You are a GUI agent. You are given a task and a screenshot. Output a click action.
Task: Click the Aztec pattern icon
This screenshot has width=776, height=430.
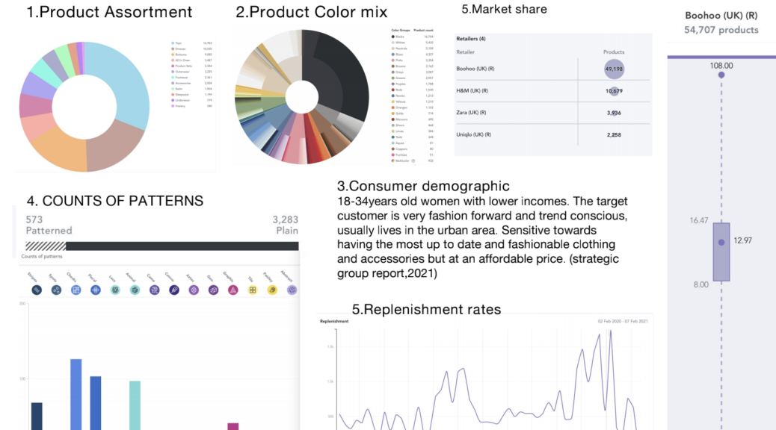tap(194, 290)
